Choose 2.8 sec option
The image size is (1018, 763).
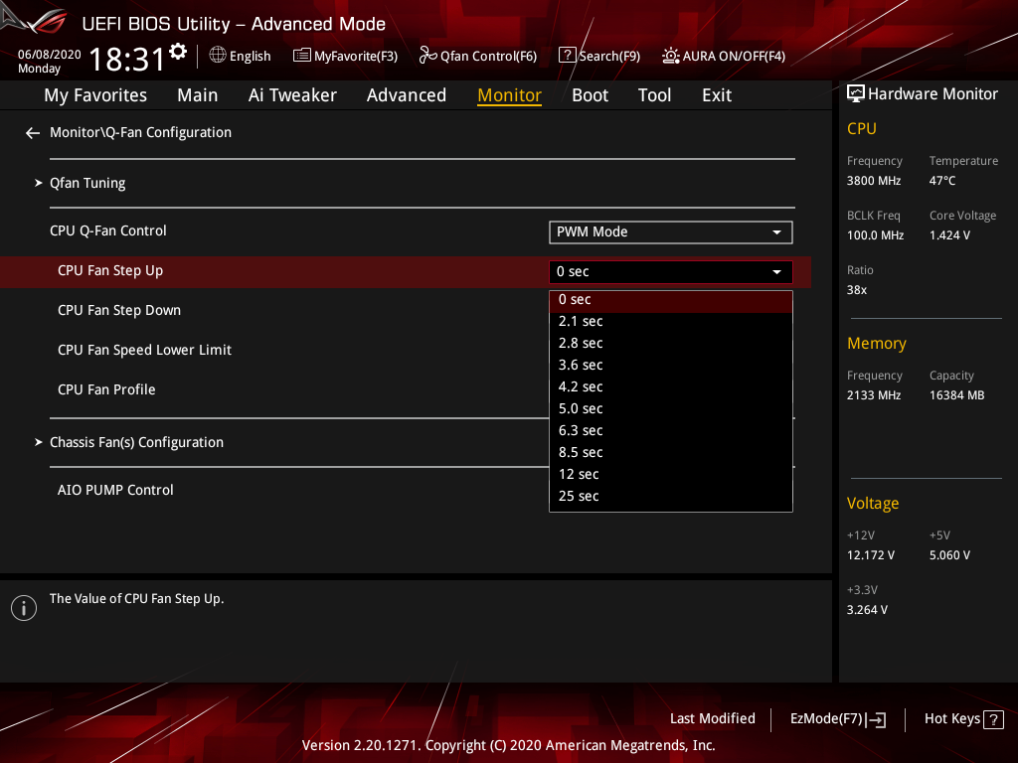[x=671, y=343]
